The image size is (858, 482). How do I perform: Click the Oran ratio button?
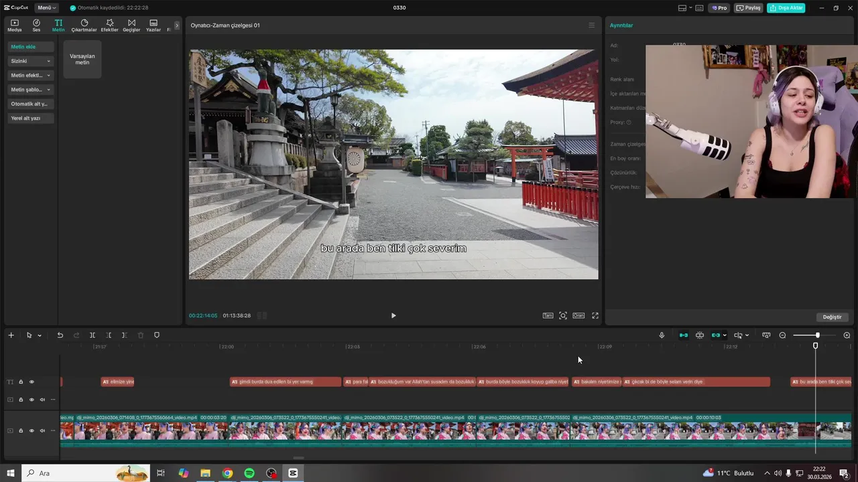578,315
